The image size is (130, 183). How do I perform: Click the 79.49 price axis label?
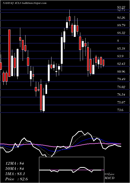point(121,79)
